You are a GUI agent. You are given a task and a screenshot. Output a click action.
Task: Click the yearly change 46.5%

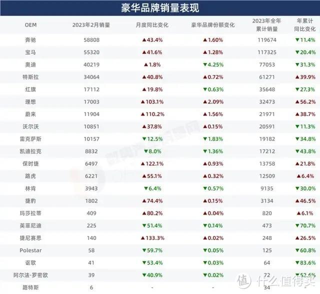pyautogui.click(x=305, y=201)
